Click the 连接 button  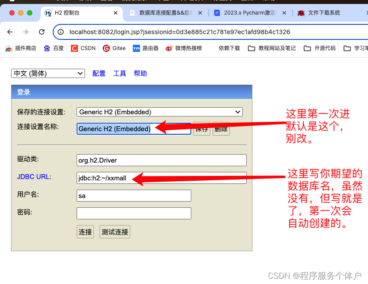coord(85,232)
